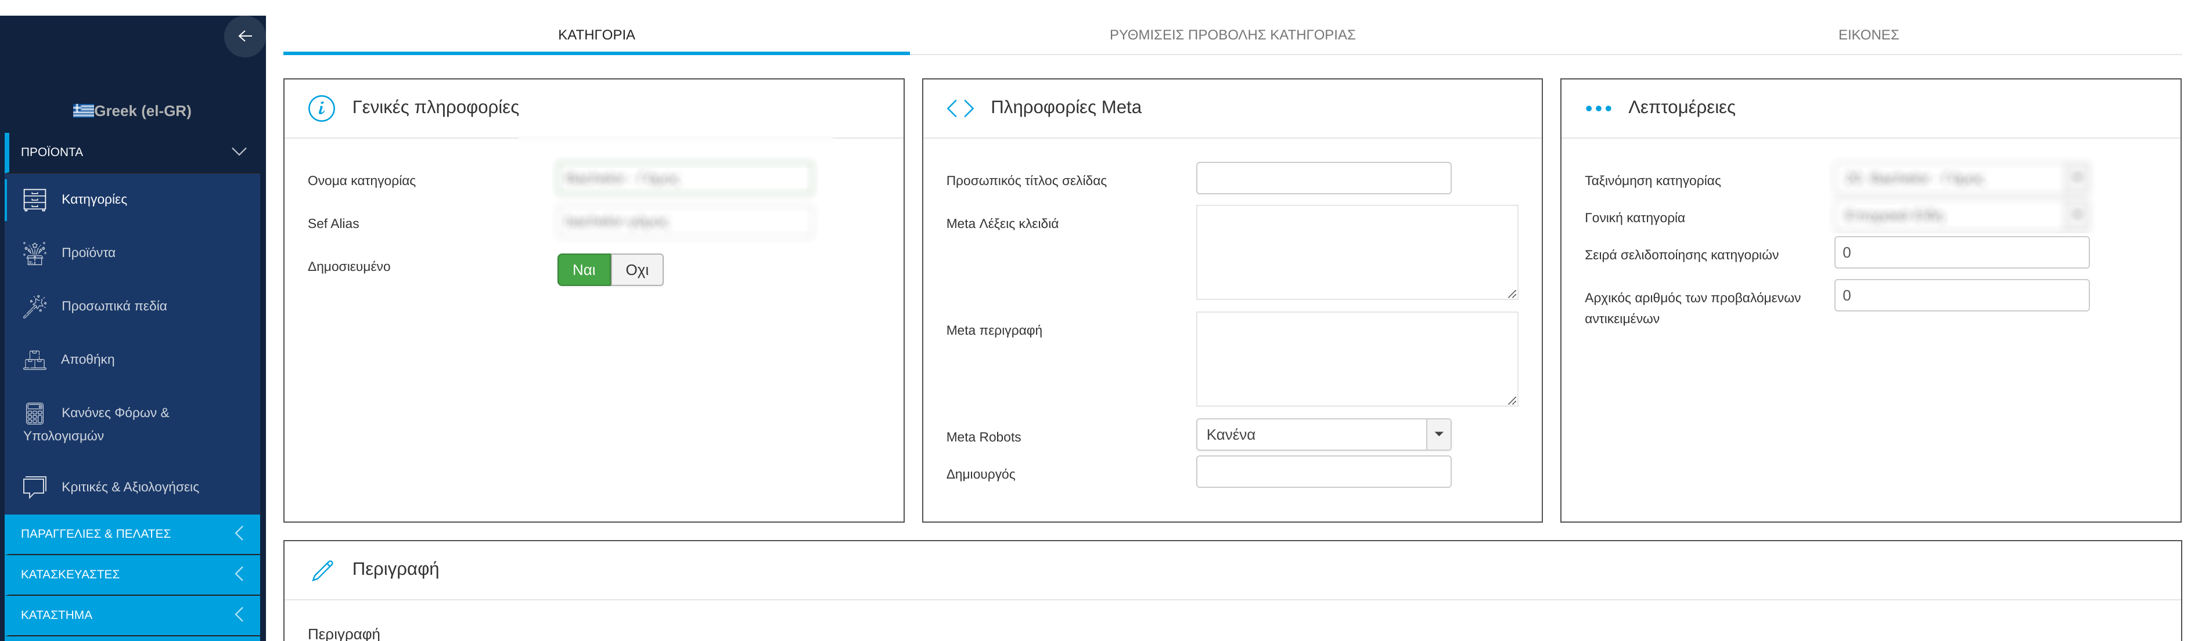Expand ΠΑΡΑΓΓΕΛΙΕΣ & ΠΕΛΑΤΕΣ section

pos(134,534)
